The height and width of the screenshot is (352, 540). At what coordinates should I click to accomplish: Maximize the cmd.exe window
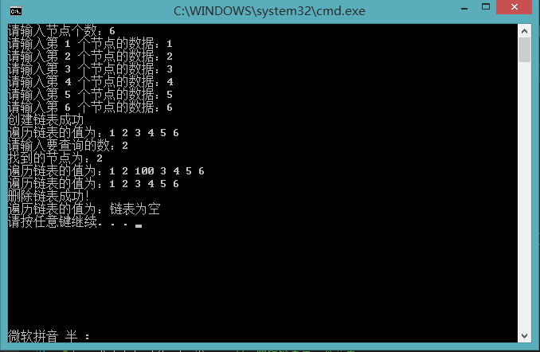tap(486, 7)
